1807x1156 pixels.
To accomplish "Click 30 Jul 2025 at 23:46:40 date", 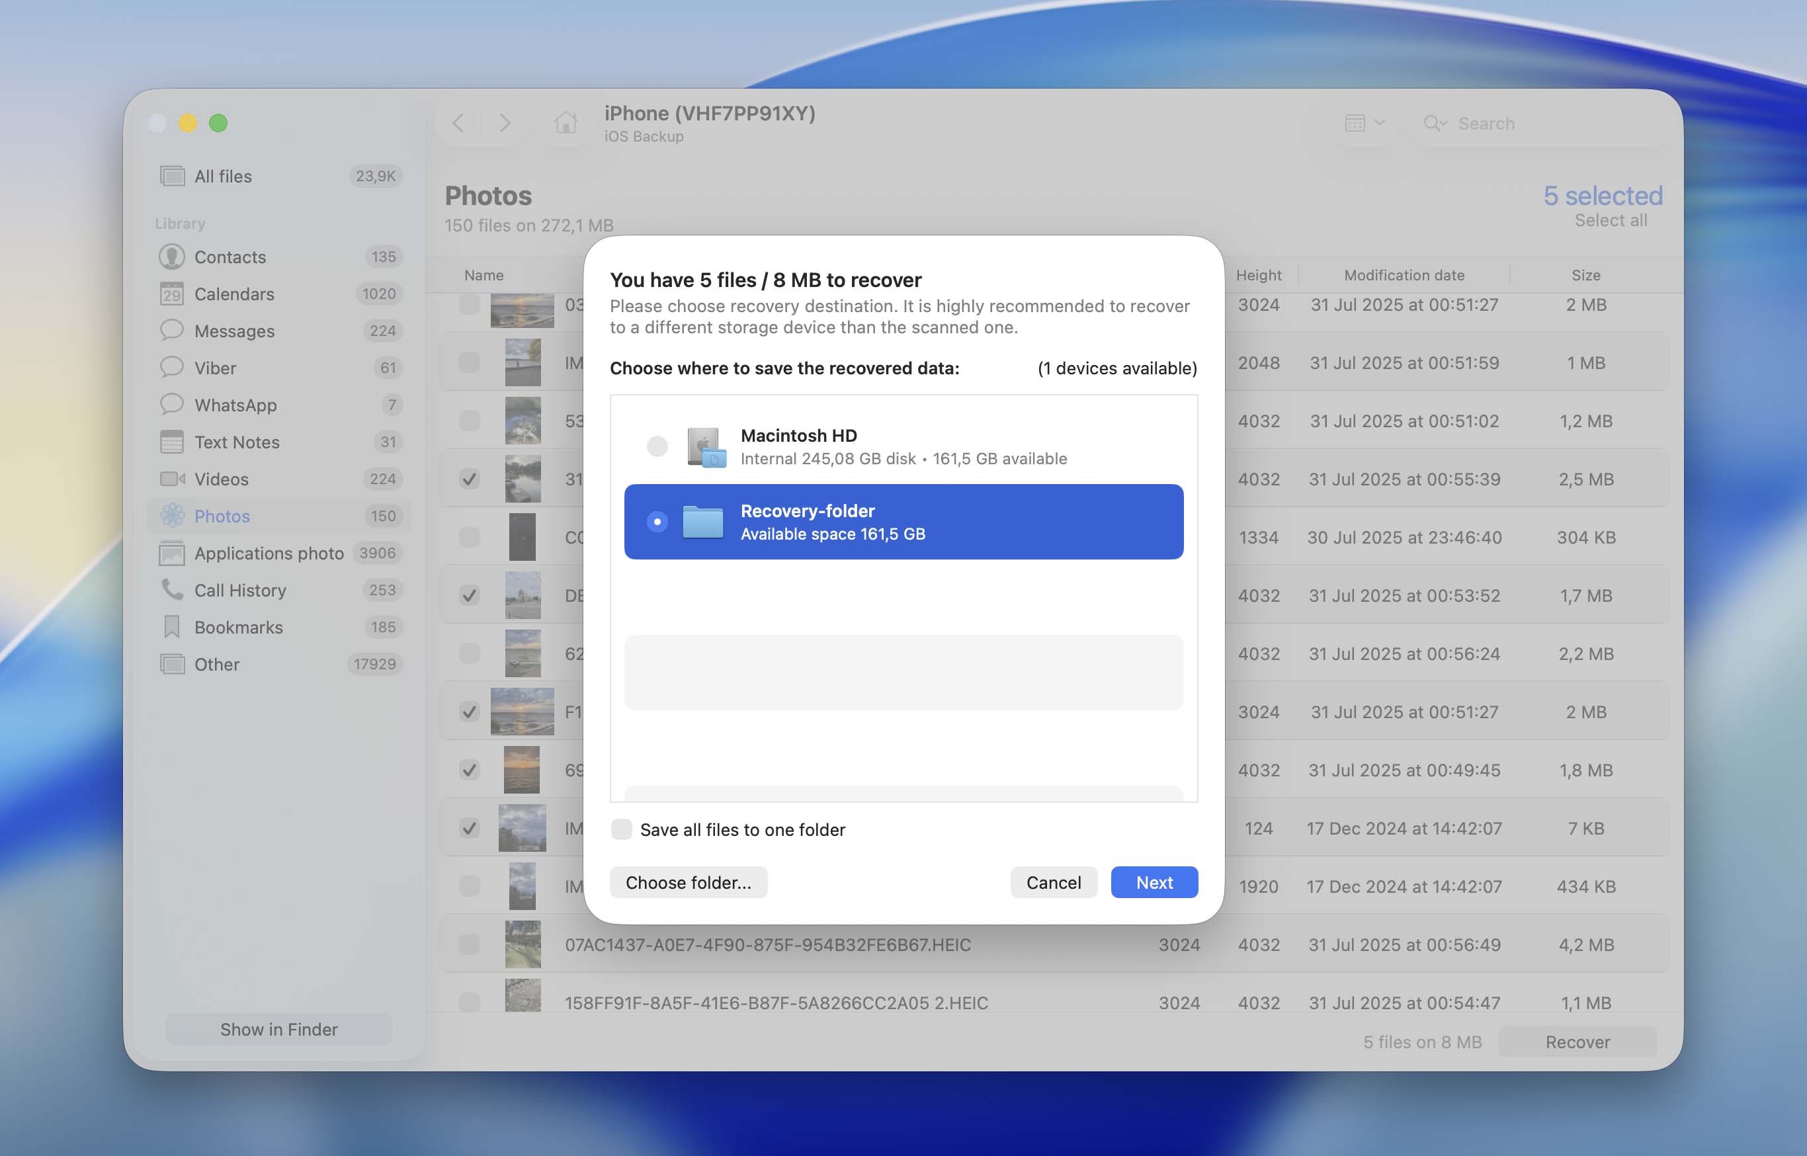I will 1404,538.
